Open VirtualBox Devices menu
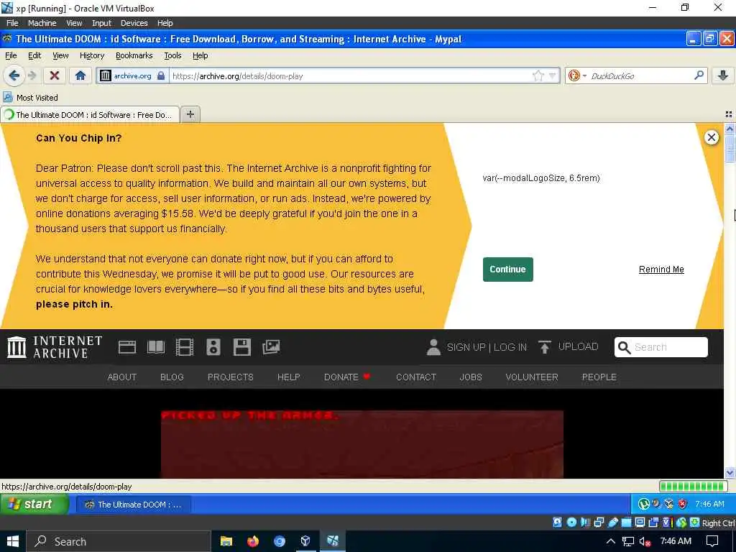736x552 pixels. (134, 23)
